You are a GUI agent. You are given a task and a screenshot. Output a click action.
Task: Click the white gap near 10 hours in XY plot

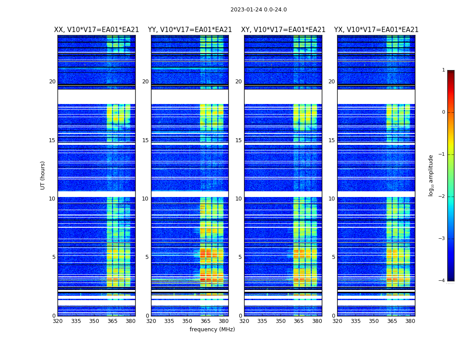coord(283,194)
